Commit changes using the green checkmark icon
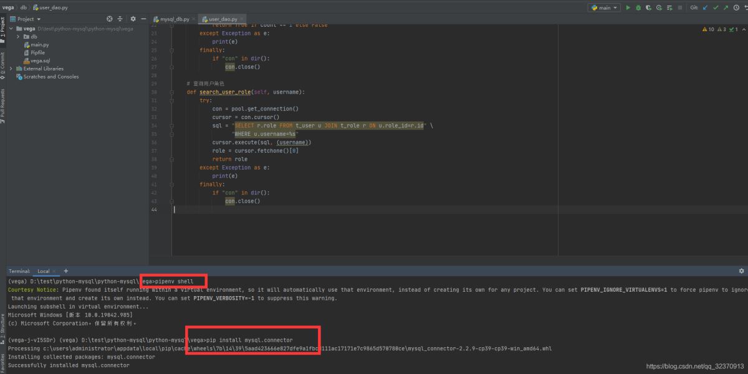The width and height of the screenshot is (748, 374). pos(716,7)
